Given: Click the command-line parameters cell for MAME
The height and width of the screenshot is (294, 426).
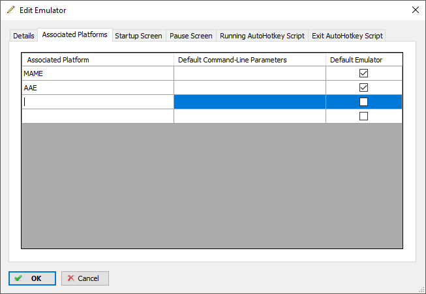Looking at the screenshot, I should pos(250,73).
